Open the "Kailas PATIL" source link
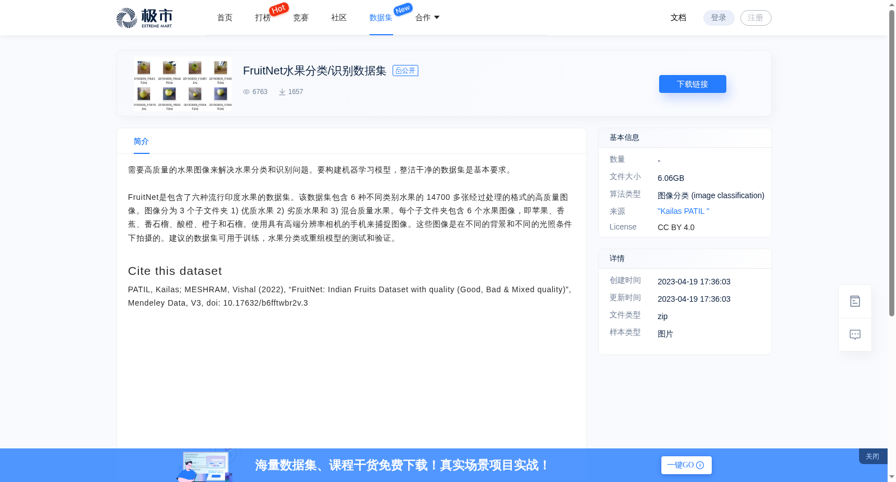 click(x=683, y=211)
